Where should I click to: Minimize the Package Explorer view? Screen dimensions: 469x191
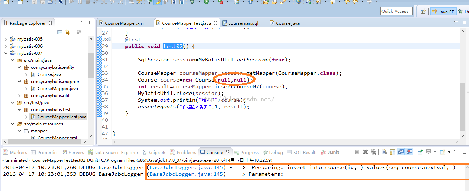tap(79, 23)
